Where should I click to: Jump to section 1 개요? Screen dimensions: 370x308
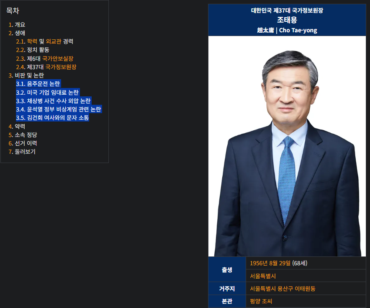point(21,25)
